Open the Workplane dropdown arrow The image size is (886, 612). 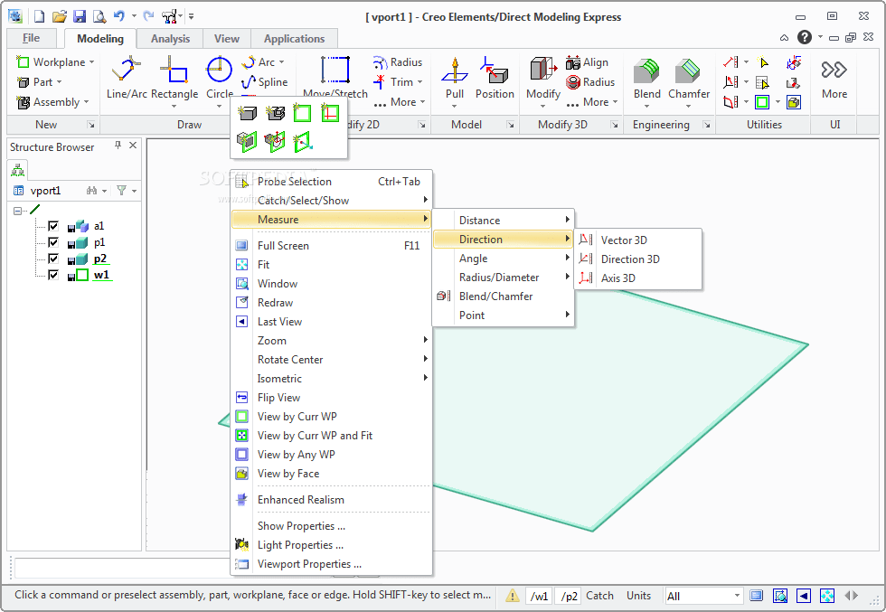[91, 62]
